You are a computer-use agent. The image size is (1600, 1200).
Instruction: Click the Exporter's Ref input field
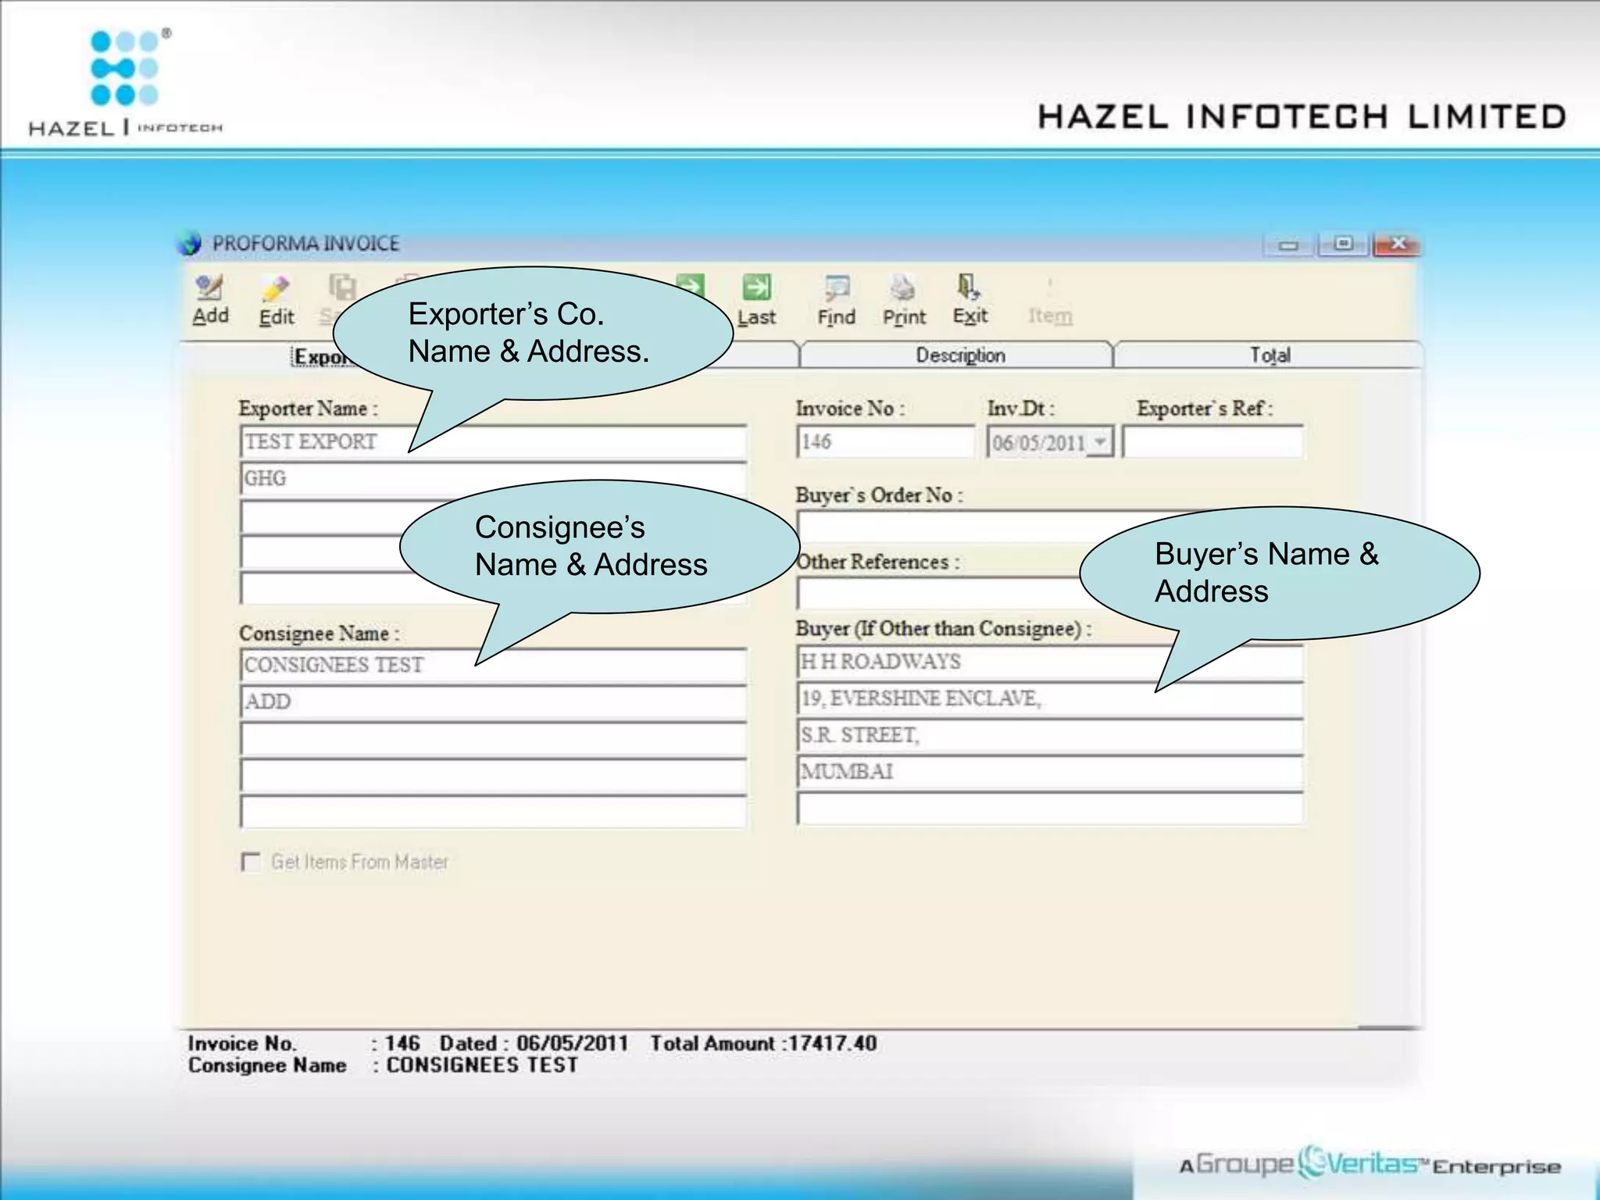click(x=1212, y=442)
